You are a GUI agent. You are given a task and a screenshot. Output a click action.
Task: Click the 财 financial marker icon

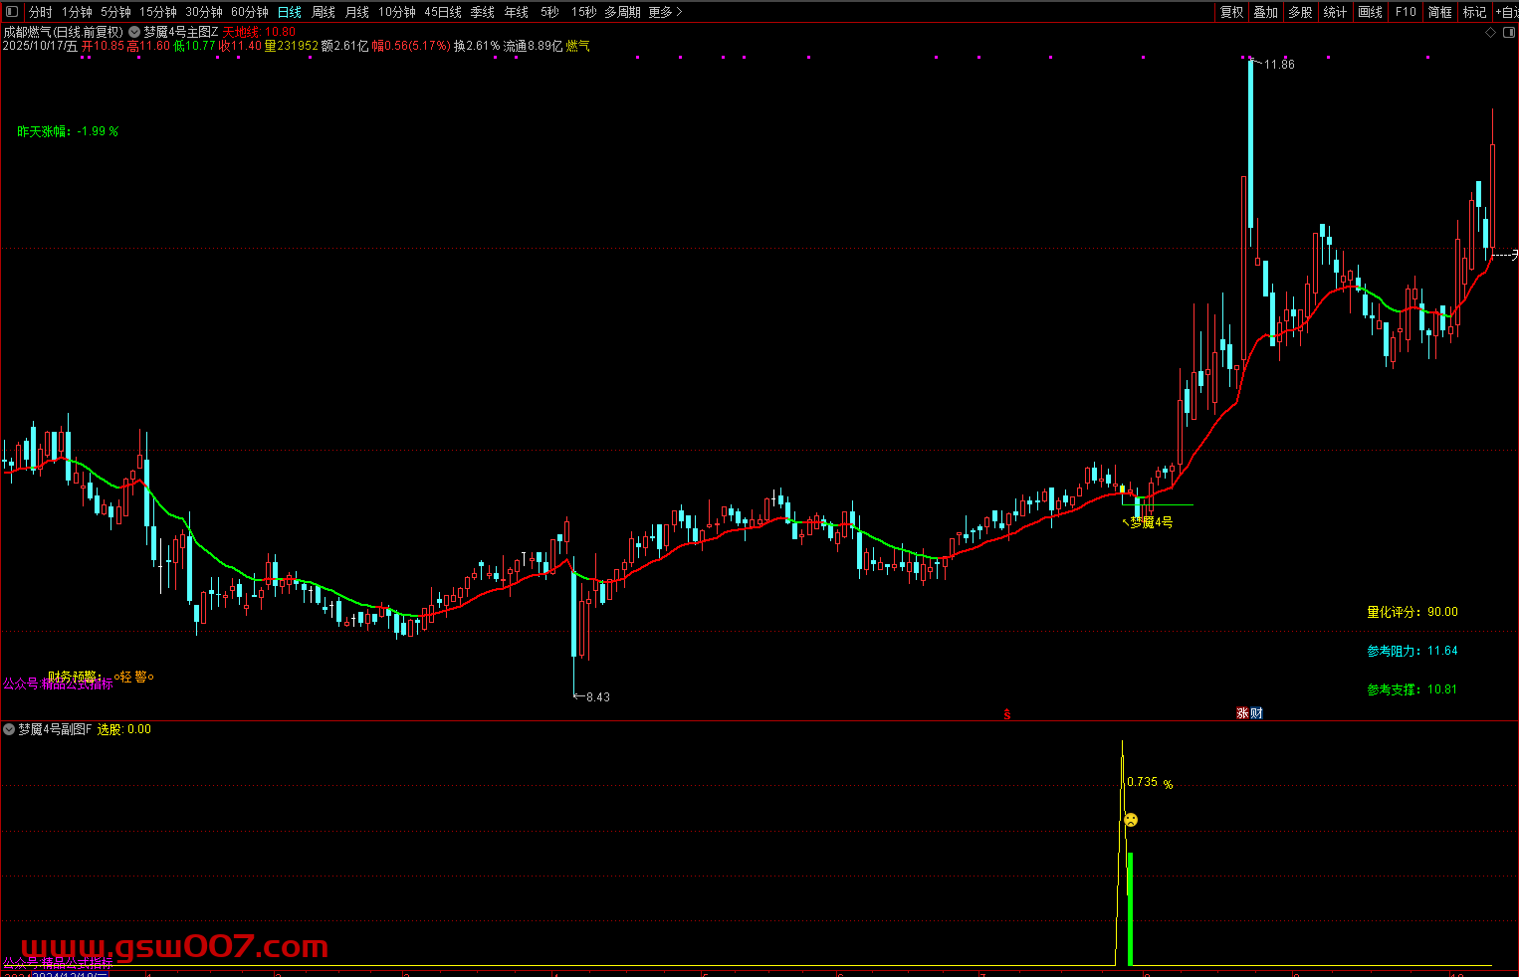[1256, 713]
